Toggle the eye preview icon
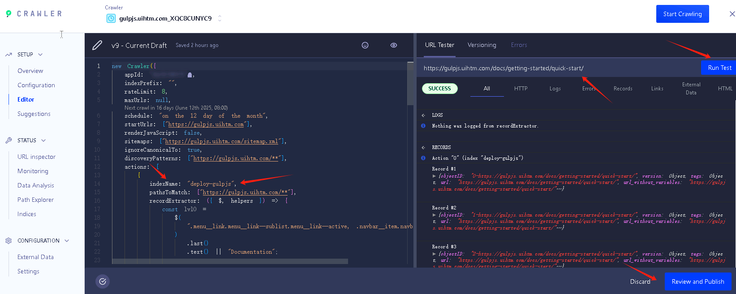736x294 pixels. click(394, 45)
